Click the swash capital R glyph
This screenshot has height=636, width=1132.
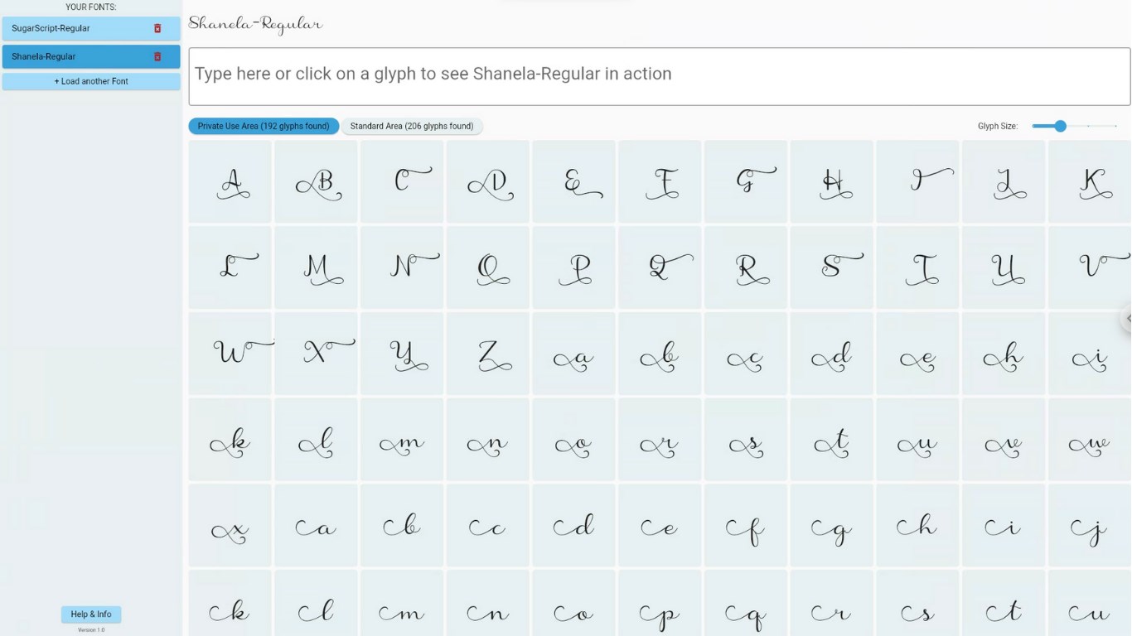point(746,267)
